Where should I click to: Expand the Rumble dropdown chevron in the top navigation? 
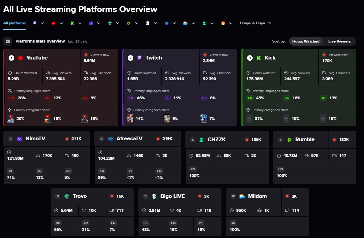coord(136,23)
